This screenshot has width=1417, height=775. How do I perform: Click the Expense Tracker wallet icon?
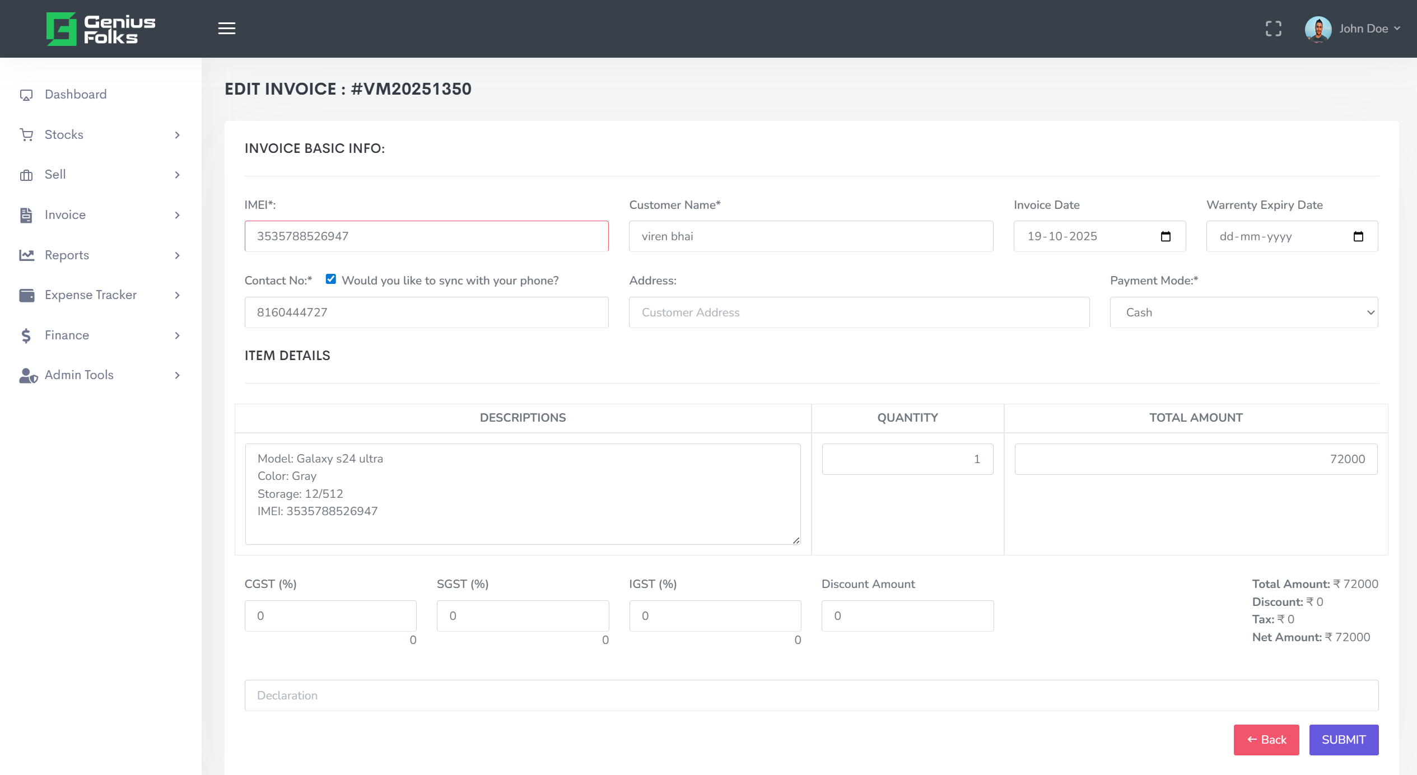pos(26,295)
